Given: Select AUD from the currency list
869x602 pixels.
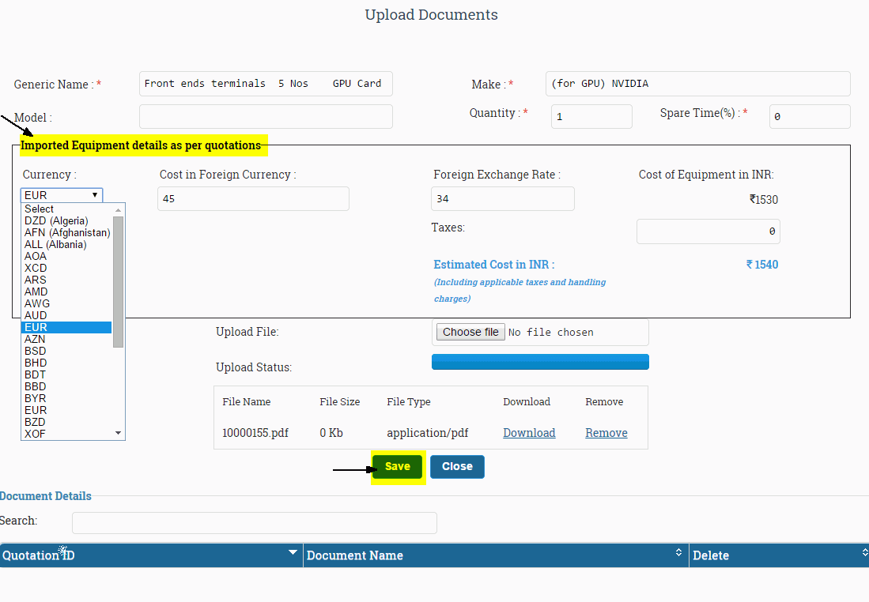Looking at the screenshot, I should [x=36, y=315].
